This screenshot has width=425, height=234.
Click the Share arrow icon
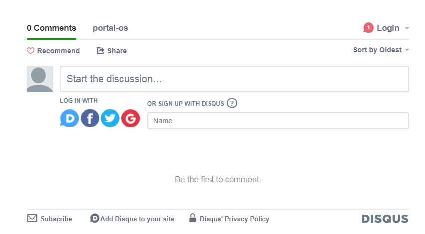pos(101,51)
